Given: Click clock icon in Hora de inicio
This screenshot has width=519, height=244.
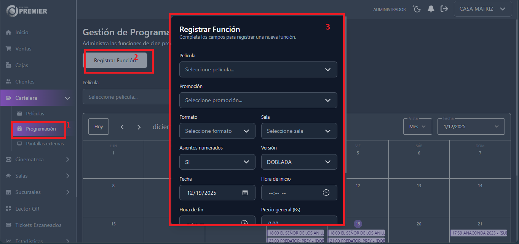Looking at the screenshot, I should point(326,192).
